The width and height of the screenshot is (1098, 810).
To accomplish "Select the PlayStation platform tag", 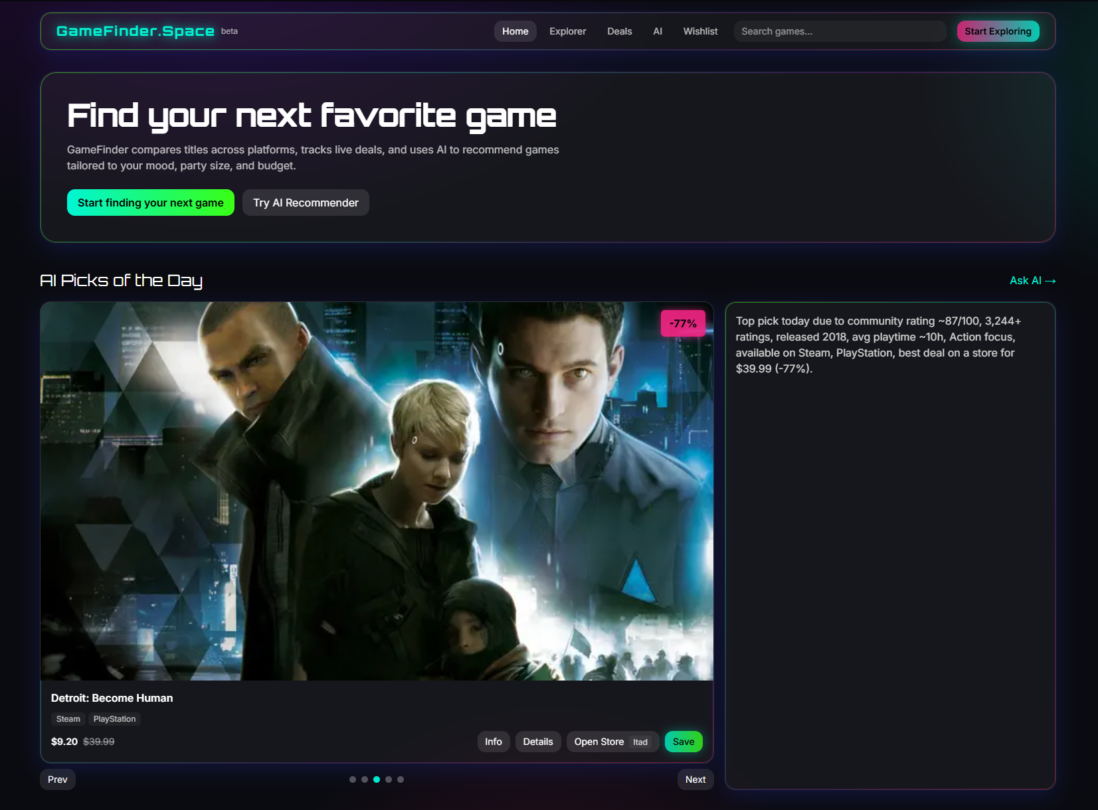I will pos(114,719).
